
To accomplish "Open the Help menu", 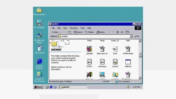I will click(x=89, y=28).
